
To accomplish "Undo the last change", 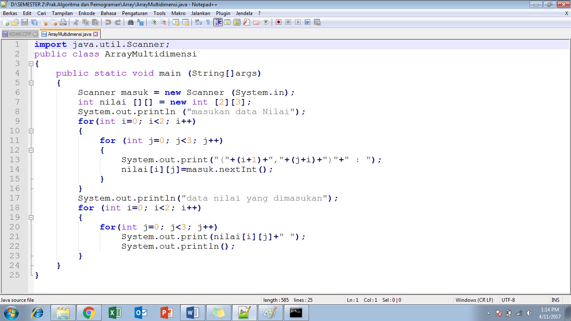I will pyautogui.click(x=110, y=22).
